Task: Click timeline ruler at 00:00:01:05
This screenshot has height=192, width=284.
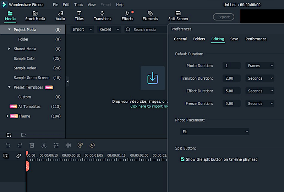Action: [x=94, y=156]
